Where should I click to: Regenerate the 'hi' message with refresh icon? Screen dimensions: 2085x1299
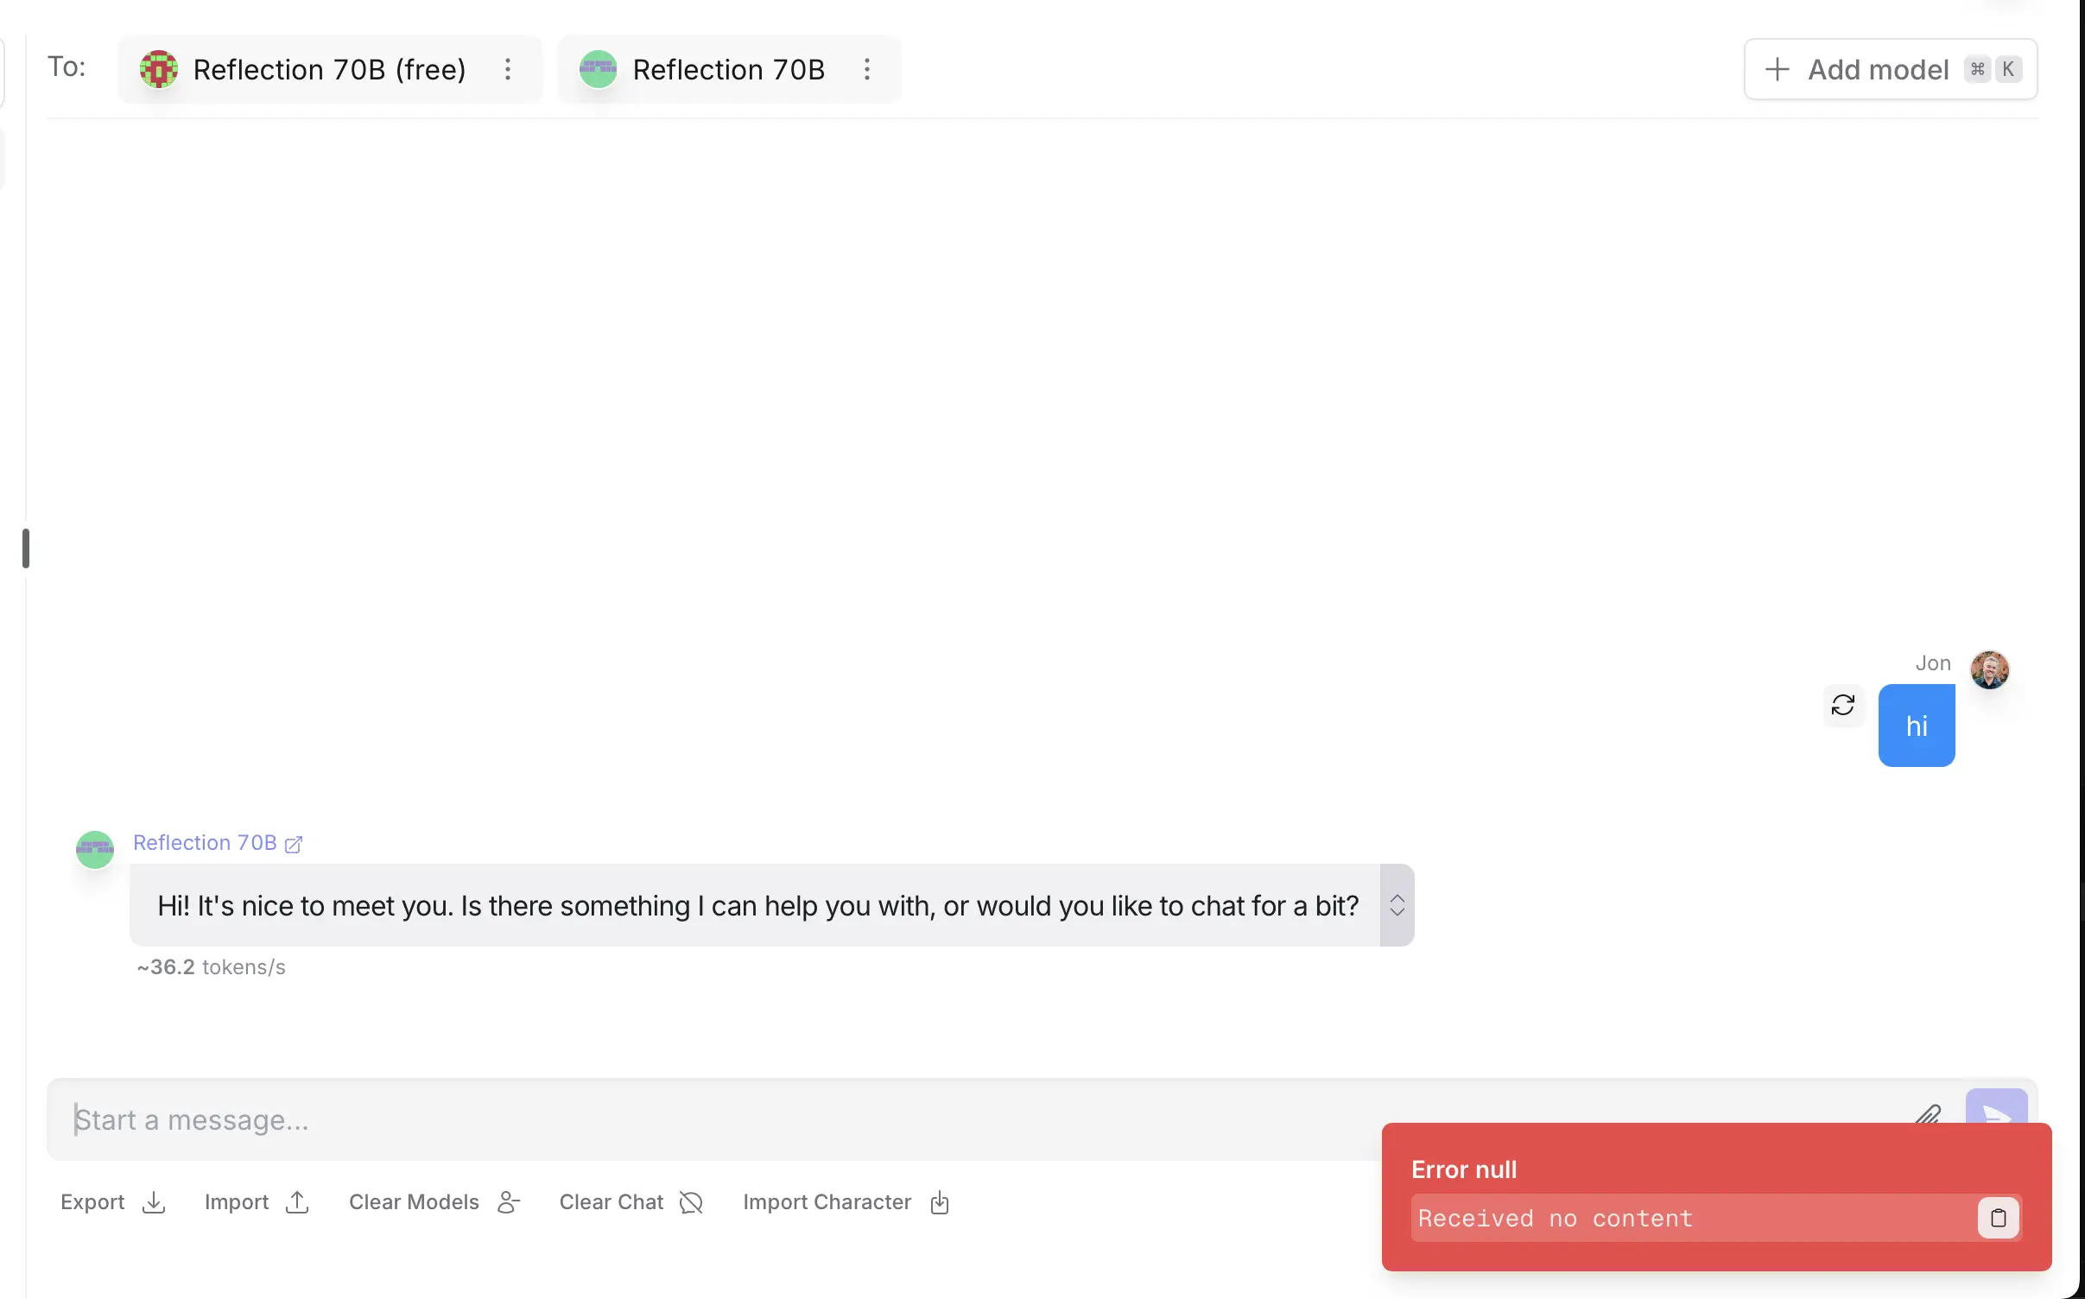click(1843, 705)
